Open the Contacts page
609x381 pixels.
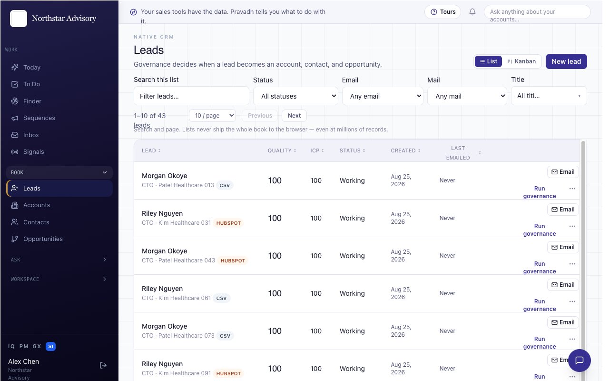click(x=59, y=222)
